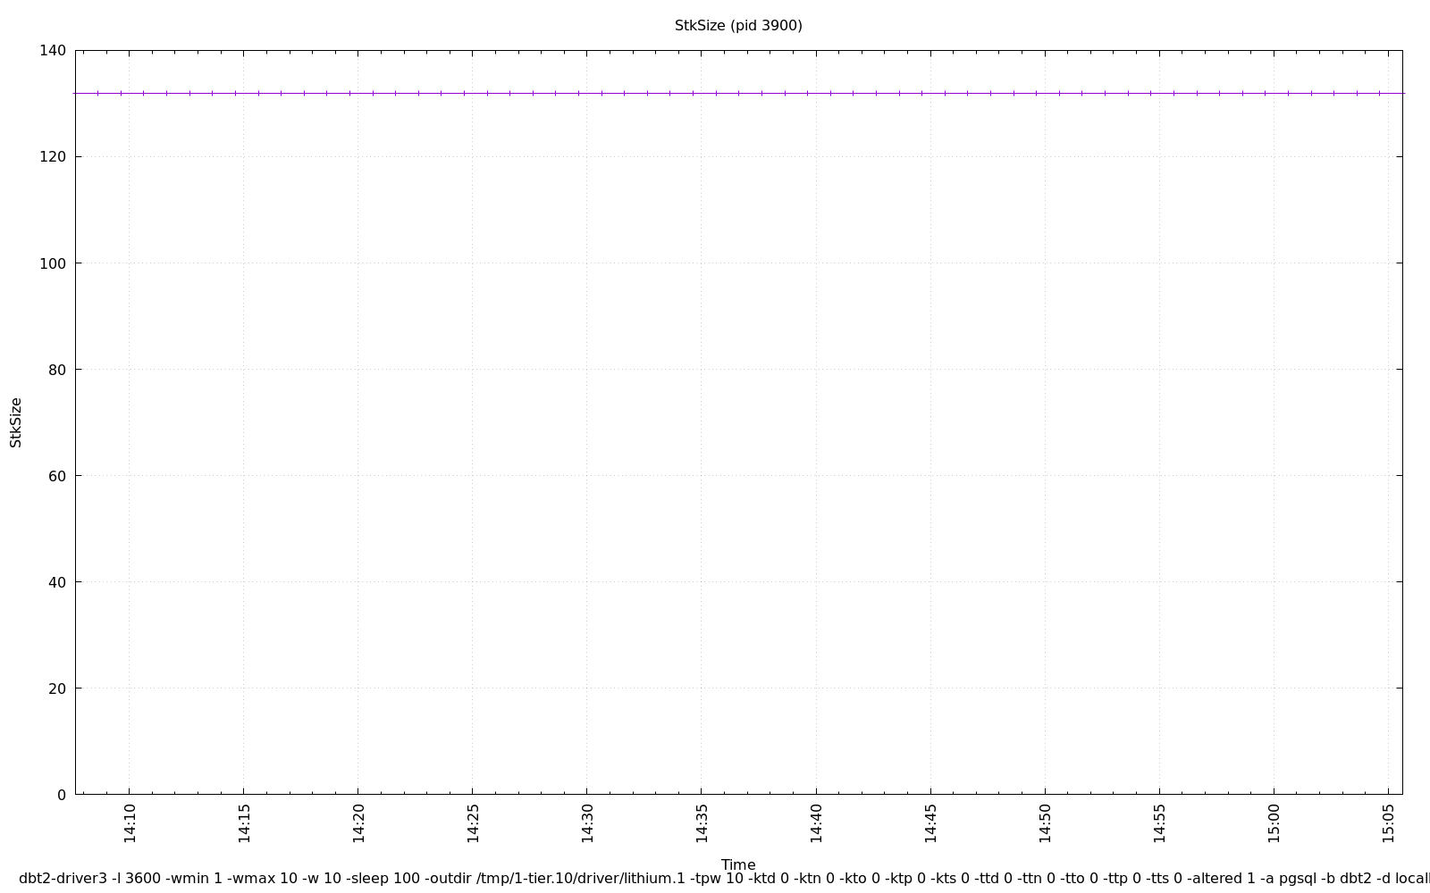
Task: Click the 20 y-axis tick label
Action: pos(56,689)
